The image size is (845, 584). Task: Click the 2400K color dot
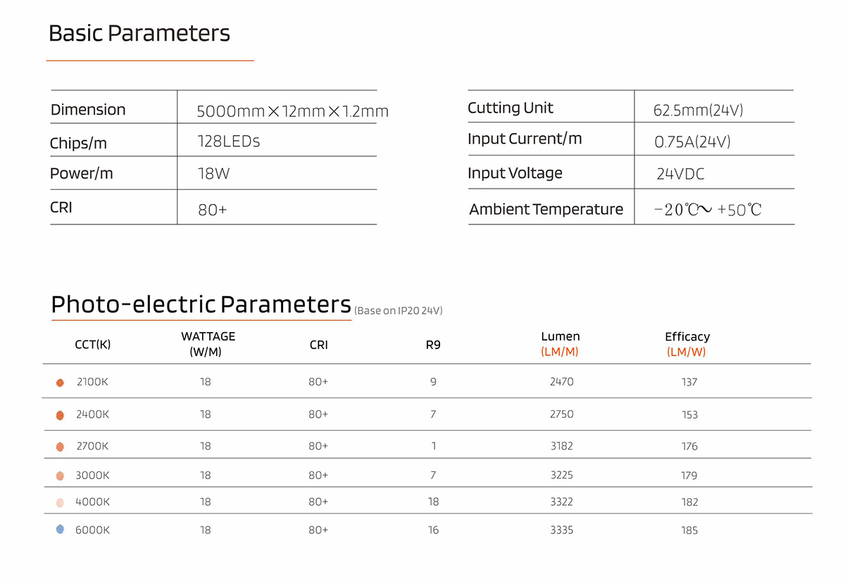coord(60,415)
